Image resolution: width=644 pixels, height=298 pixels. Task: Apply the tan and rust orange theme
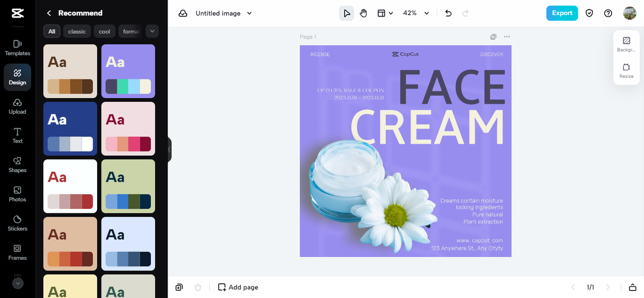point(70,244)
